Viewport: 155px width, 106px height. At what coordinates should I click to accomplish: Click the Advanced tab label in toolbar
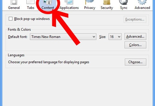coord(142,8)
